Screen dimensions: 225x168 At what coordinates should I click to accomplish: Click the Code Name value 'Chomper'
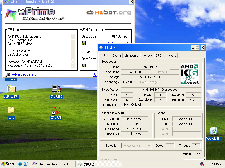coord(136,72)
